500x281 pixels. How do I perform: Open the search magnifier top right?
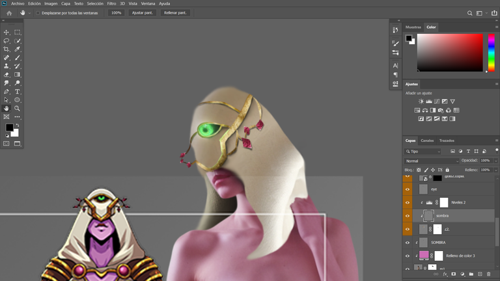pyautogui.click(x=469, y=13)
